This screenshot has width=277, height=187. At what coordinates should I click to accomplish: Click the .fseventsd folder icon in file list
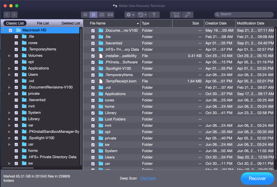click(101, 43)
